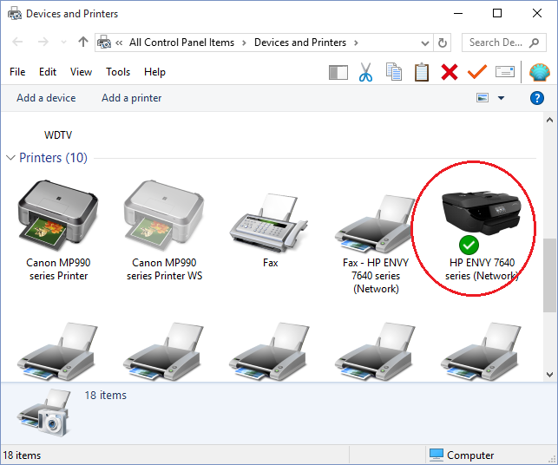Click the scrollbar down arrow
Image resolution: width=558 pixels, height=465 pixels.
pos(549,374)
